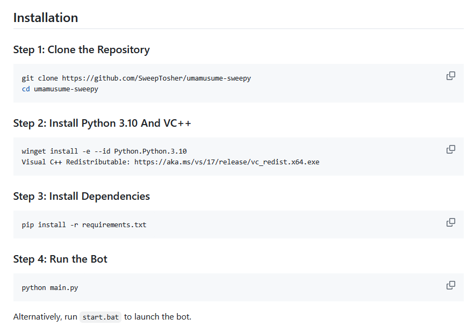Click the python main.py code text
Image resolution: width=474 pixels, height=326 pixels.
(x=50, y=288)
